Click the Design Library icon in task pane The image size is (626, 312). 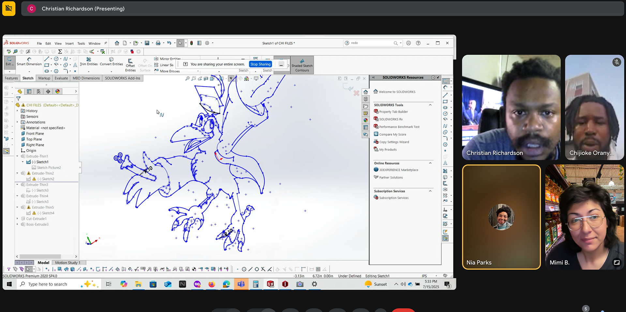point(365,99)
